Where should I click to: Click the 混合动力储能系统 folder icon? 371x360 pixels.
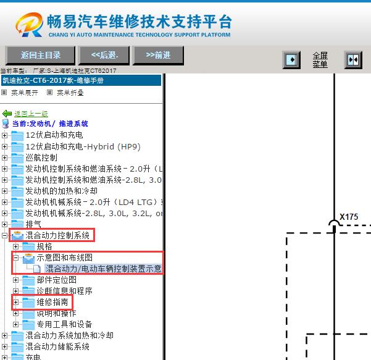(17, 347)
